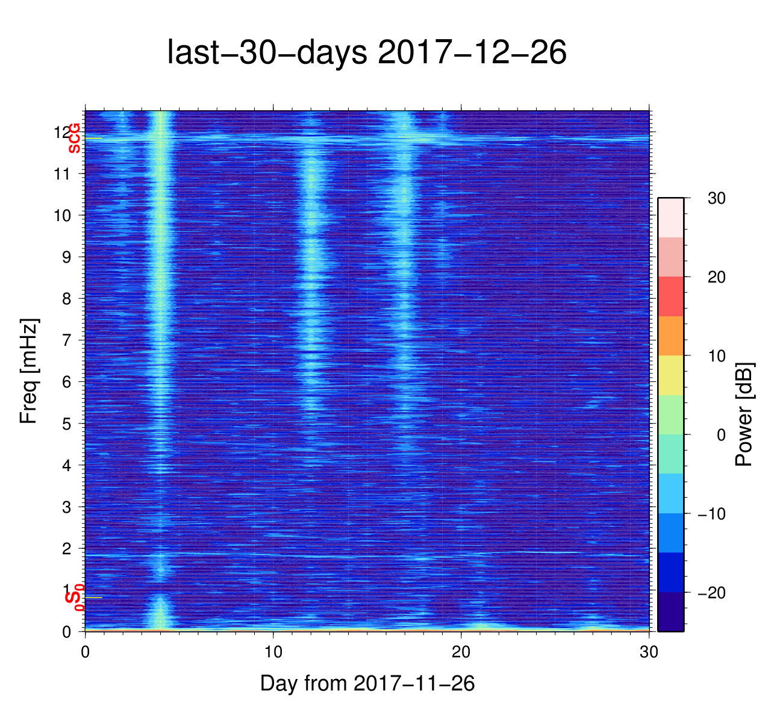Click the x-axis tick label "30"
The image size is (777, 717).
pos(649,653)
